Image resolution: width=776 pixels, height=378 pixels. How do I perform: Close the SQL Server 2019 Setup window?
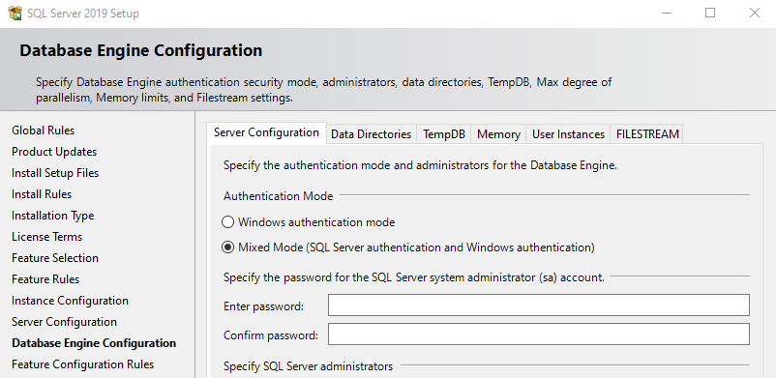click(754, 13)
